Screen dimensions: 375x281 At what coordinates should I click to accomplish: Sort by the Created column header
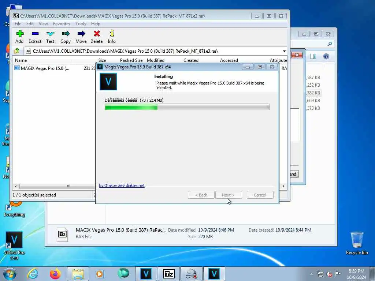(191, 60)
